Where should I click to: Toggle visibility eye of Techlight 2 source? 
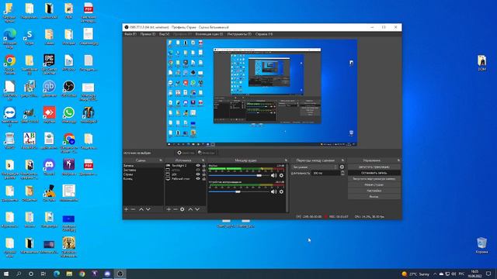pyautogui.click(x=198, y=165)
